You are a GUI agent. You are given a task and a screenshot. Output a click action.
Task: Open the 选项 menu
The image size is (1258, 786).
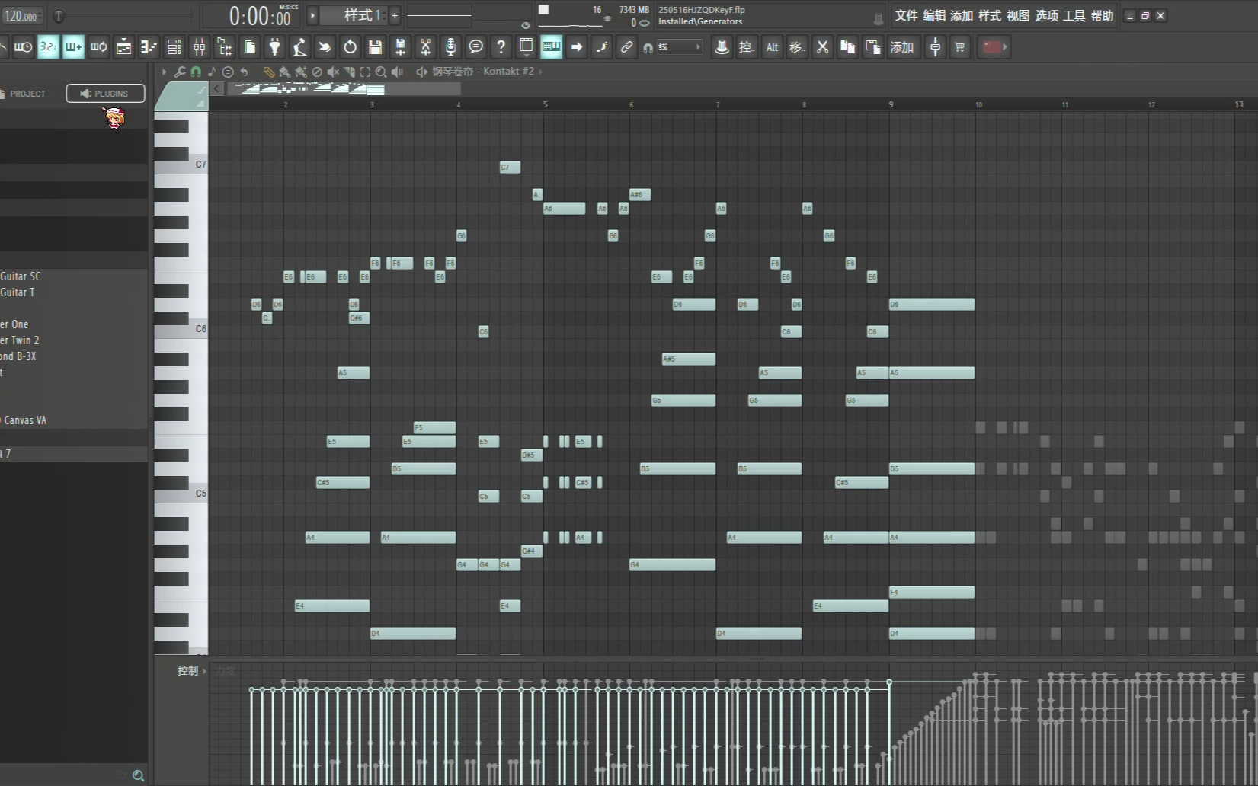(x=1045, y=16)
